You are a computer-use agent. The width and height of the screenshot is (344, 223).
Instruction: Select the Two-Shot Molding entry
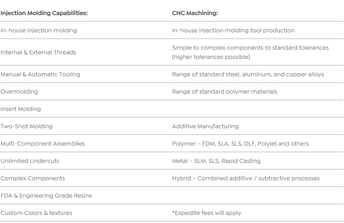click(27, 126)
